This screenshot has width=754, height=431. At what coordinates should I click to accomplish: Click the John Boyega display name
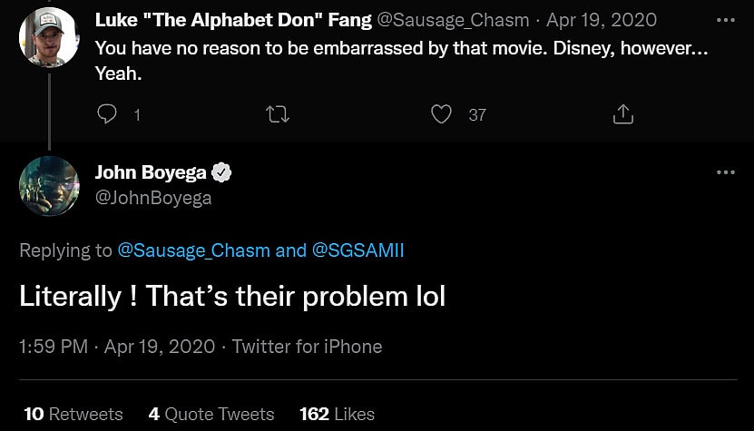150,172
